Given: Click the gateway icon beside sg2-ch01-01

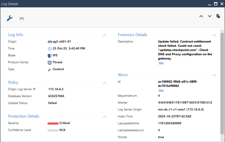Looking at the screenshot, I should click(50, 42).
